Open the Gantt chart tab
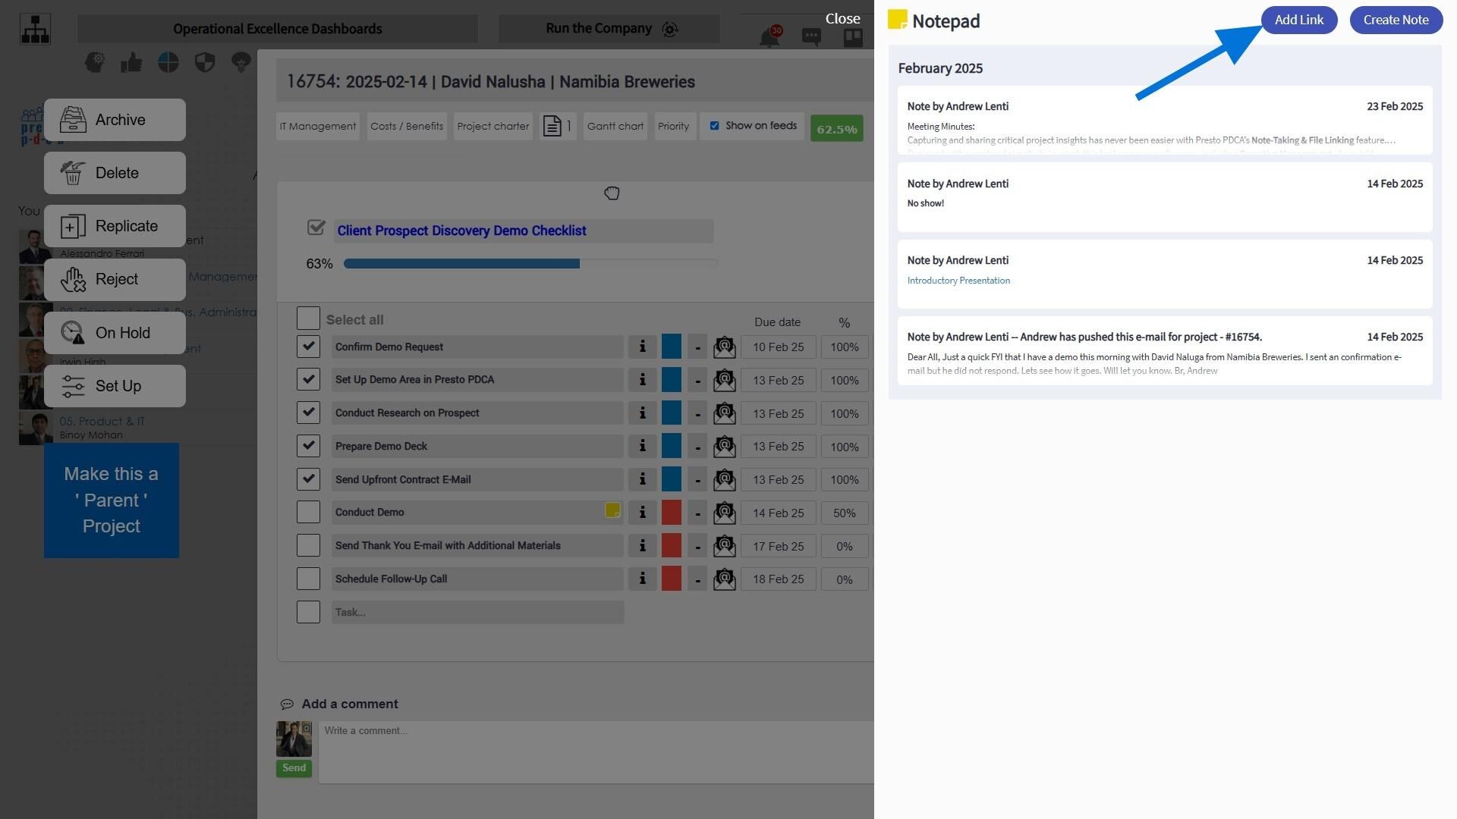Viewport: 1457px width, 819px height. pos(615,127)
